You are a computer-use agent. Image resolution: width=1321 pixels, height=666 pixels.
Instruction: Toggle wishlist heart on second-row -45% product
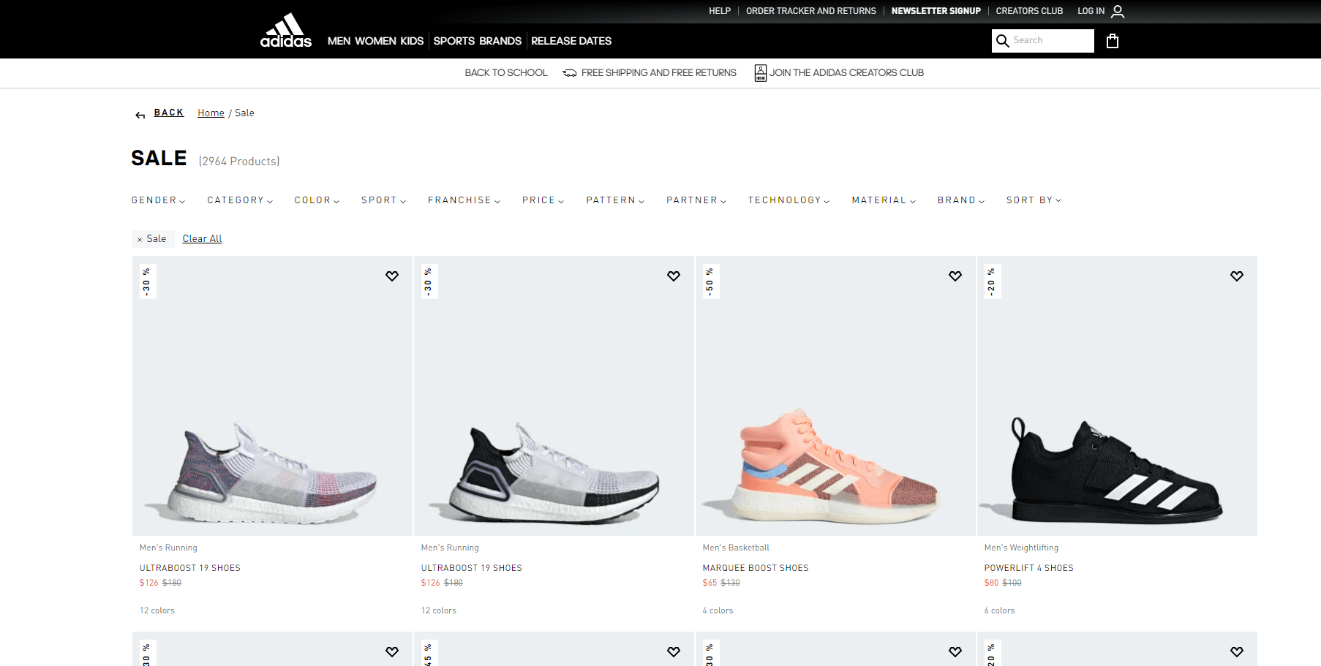tap(674, 652)
